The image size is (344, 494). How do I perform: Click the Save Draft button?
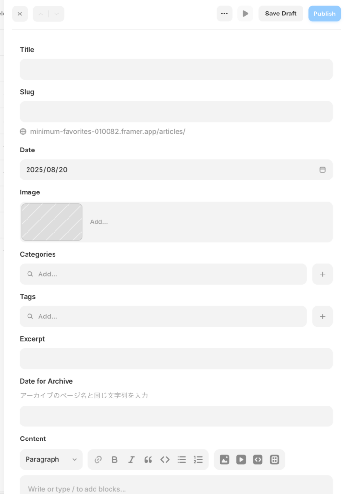[281, 14]
